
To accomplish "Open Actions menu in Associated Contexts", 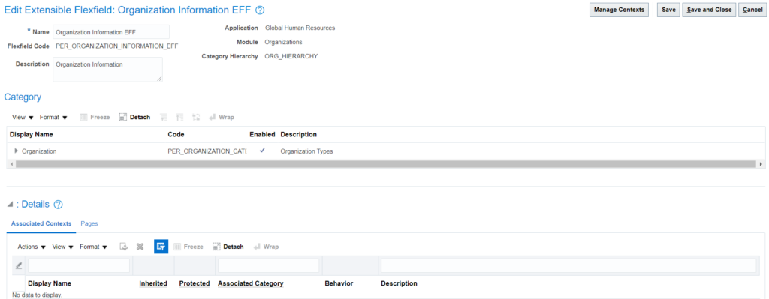I will point(32,247).
